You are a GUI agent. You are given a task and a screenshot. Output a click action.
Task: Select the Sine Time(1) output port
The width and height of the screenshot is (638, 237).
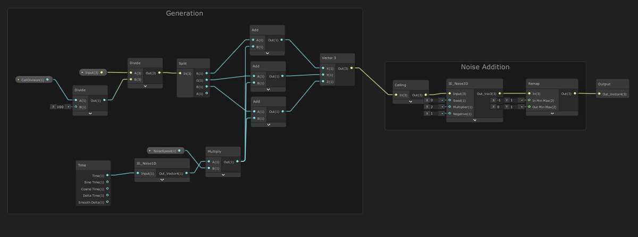tap(107, 182)
